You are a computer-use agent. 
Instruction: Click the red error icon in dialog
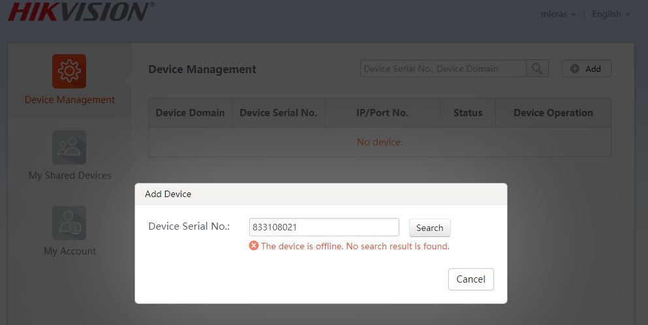pos(254,246)
